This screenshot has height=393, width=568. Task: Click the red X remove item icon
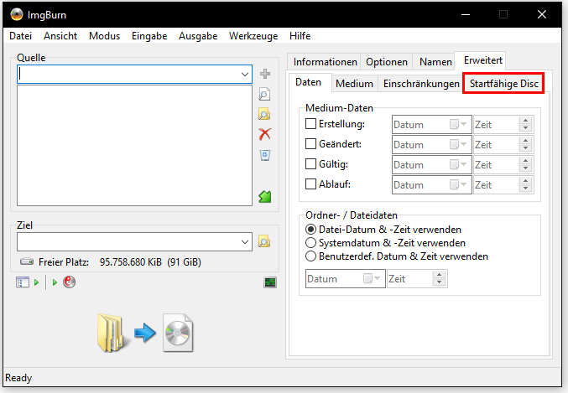(x=265, y=134)
